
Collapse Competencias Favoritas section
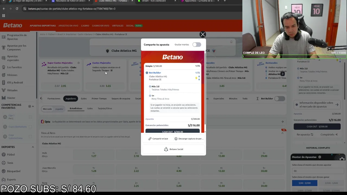point(33,106)
